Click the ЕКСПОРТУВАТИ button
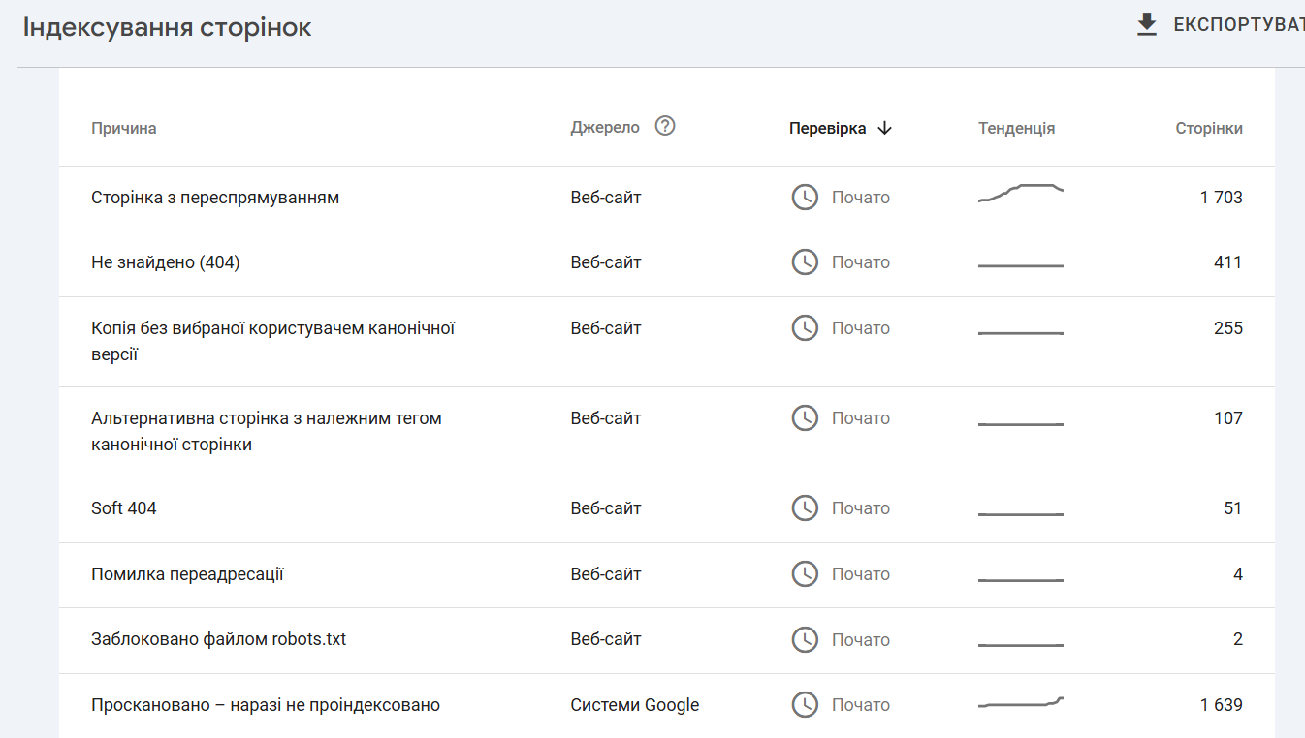Viewport: 1305px width, 738px height. click(1237, 25)
